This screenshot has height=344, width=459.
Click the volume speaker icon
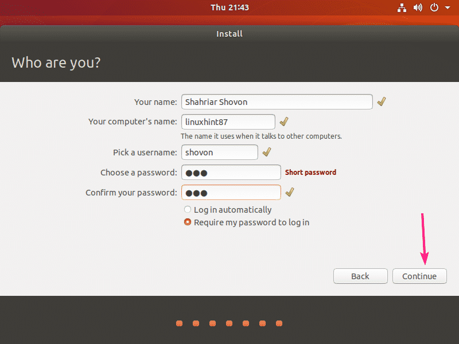tap(418, 7)
